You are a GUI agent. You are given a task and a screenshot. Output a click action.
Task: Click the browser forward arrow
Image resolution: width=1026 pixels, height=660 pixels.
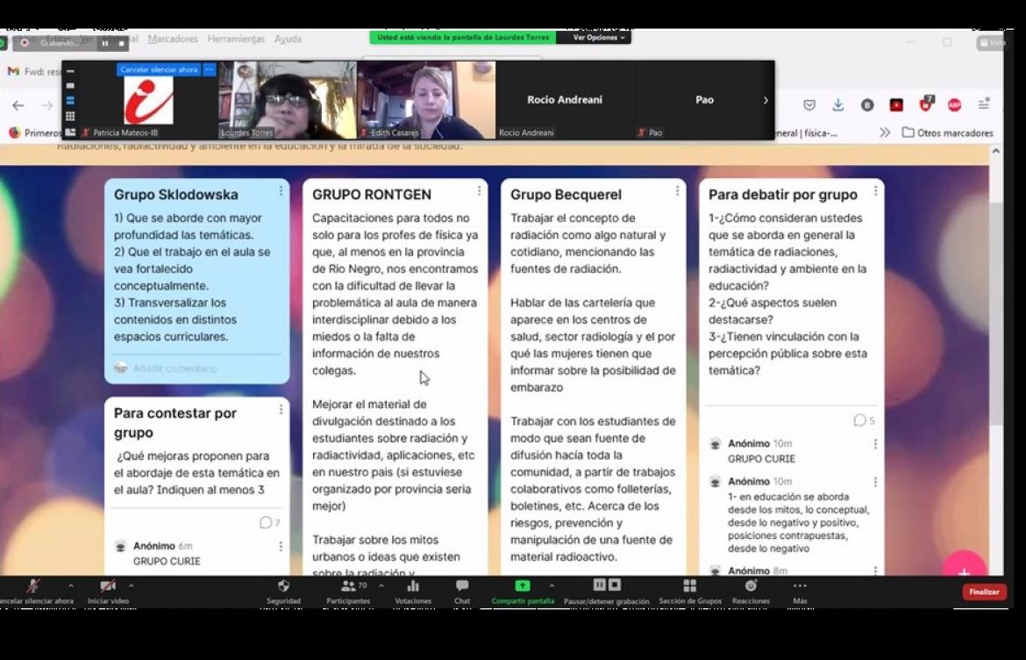point(47,104)
